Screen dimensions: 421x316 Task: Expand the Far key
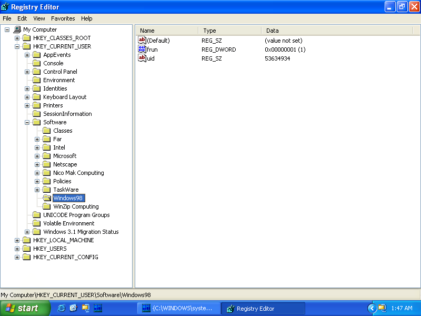tap(37, 139)
